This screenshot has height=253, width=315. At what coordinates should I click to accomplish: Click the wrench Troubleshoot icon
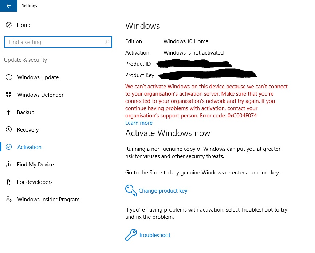131,235
